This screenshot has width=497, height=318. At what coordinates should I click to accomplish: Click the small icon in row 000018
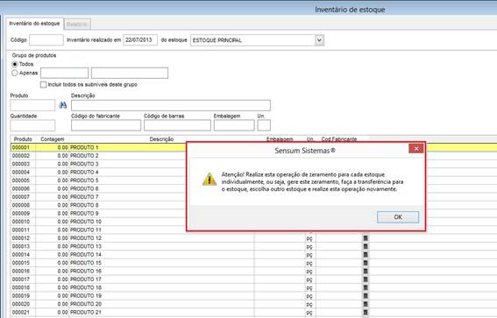[x=366, y=287]
